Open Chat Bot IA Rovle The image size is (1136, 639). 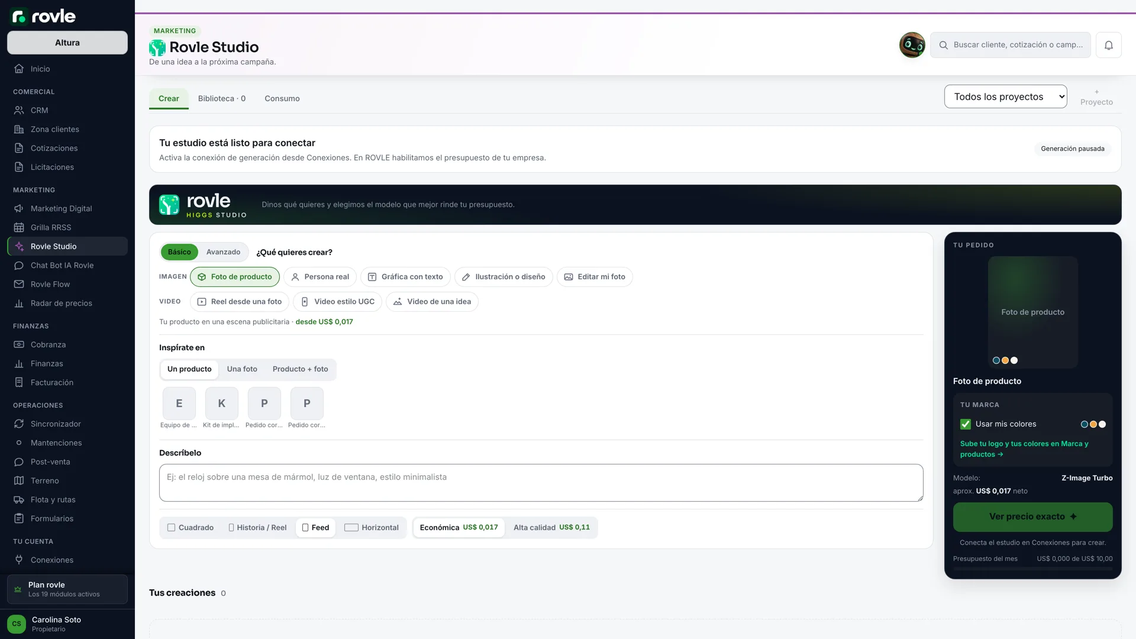coord(67,265)
